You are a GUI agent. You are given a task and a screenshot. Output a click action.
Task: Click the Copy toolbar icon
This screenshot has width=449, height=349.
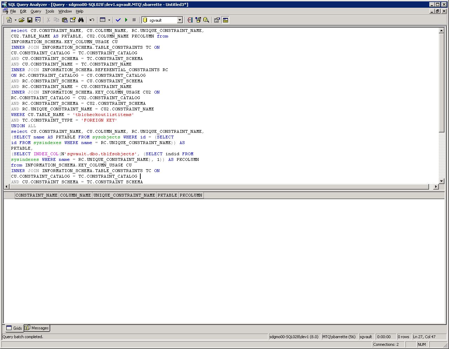(x=56, y=20)
